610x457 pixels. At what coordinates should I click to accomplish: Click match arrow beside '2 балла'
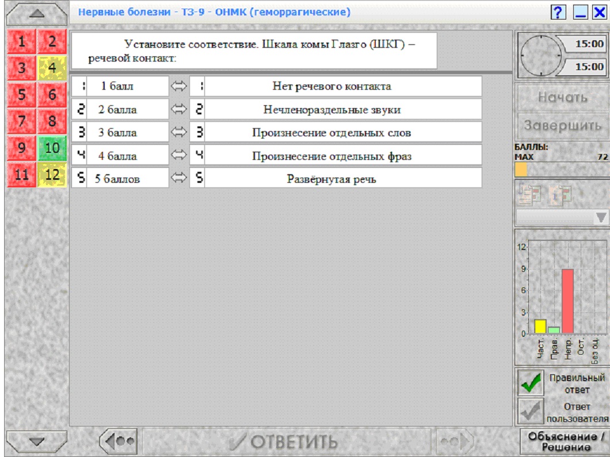(179, 109)
